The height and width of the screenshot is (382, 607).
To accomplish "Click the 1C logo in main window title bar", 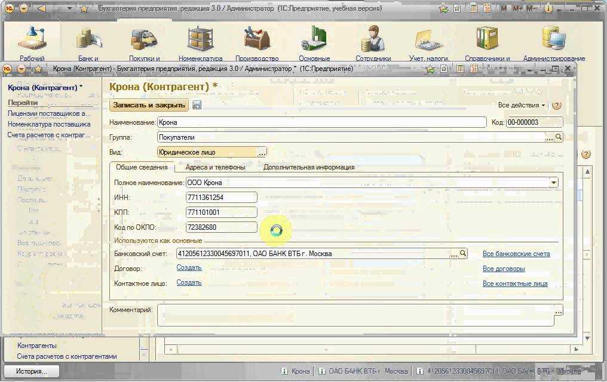I will point(8,8).
